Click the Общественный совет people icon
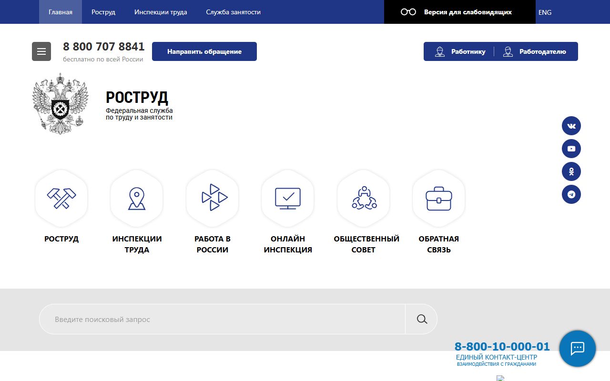Screen dimensions: 610x381 coord(364,199)
